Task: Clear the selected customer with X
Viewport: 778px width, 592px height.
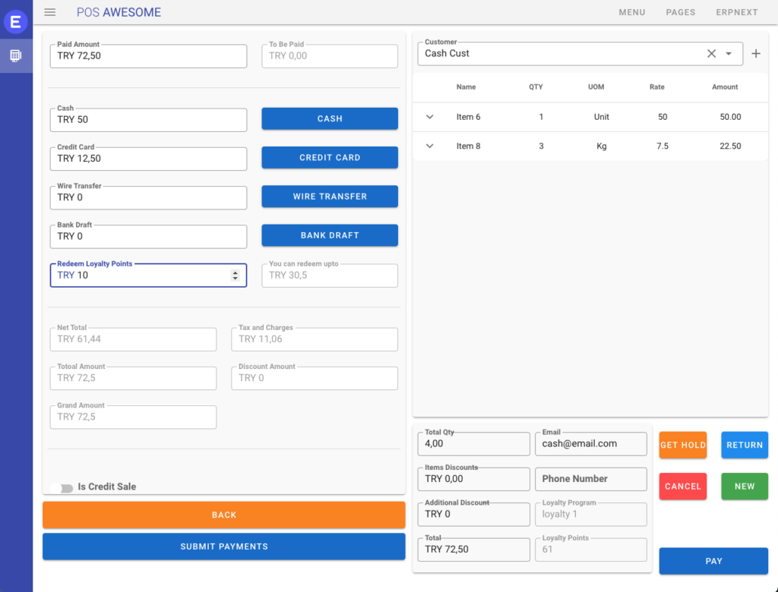Action: (711, 54)
